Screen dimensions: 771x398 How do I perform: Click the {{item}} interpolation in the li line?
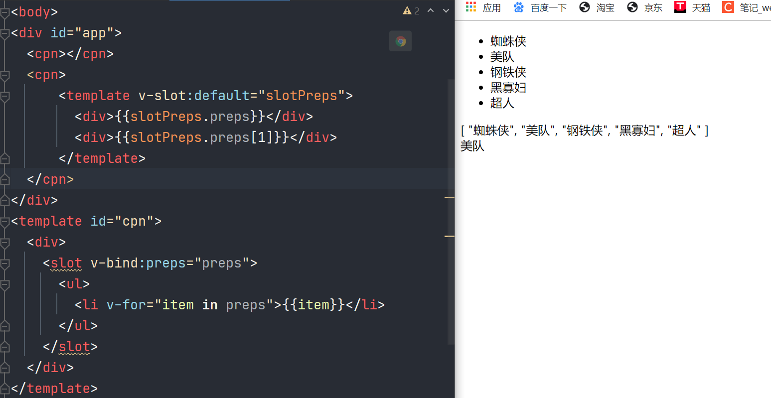[x=313, y=305]
